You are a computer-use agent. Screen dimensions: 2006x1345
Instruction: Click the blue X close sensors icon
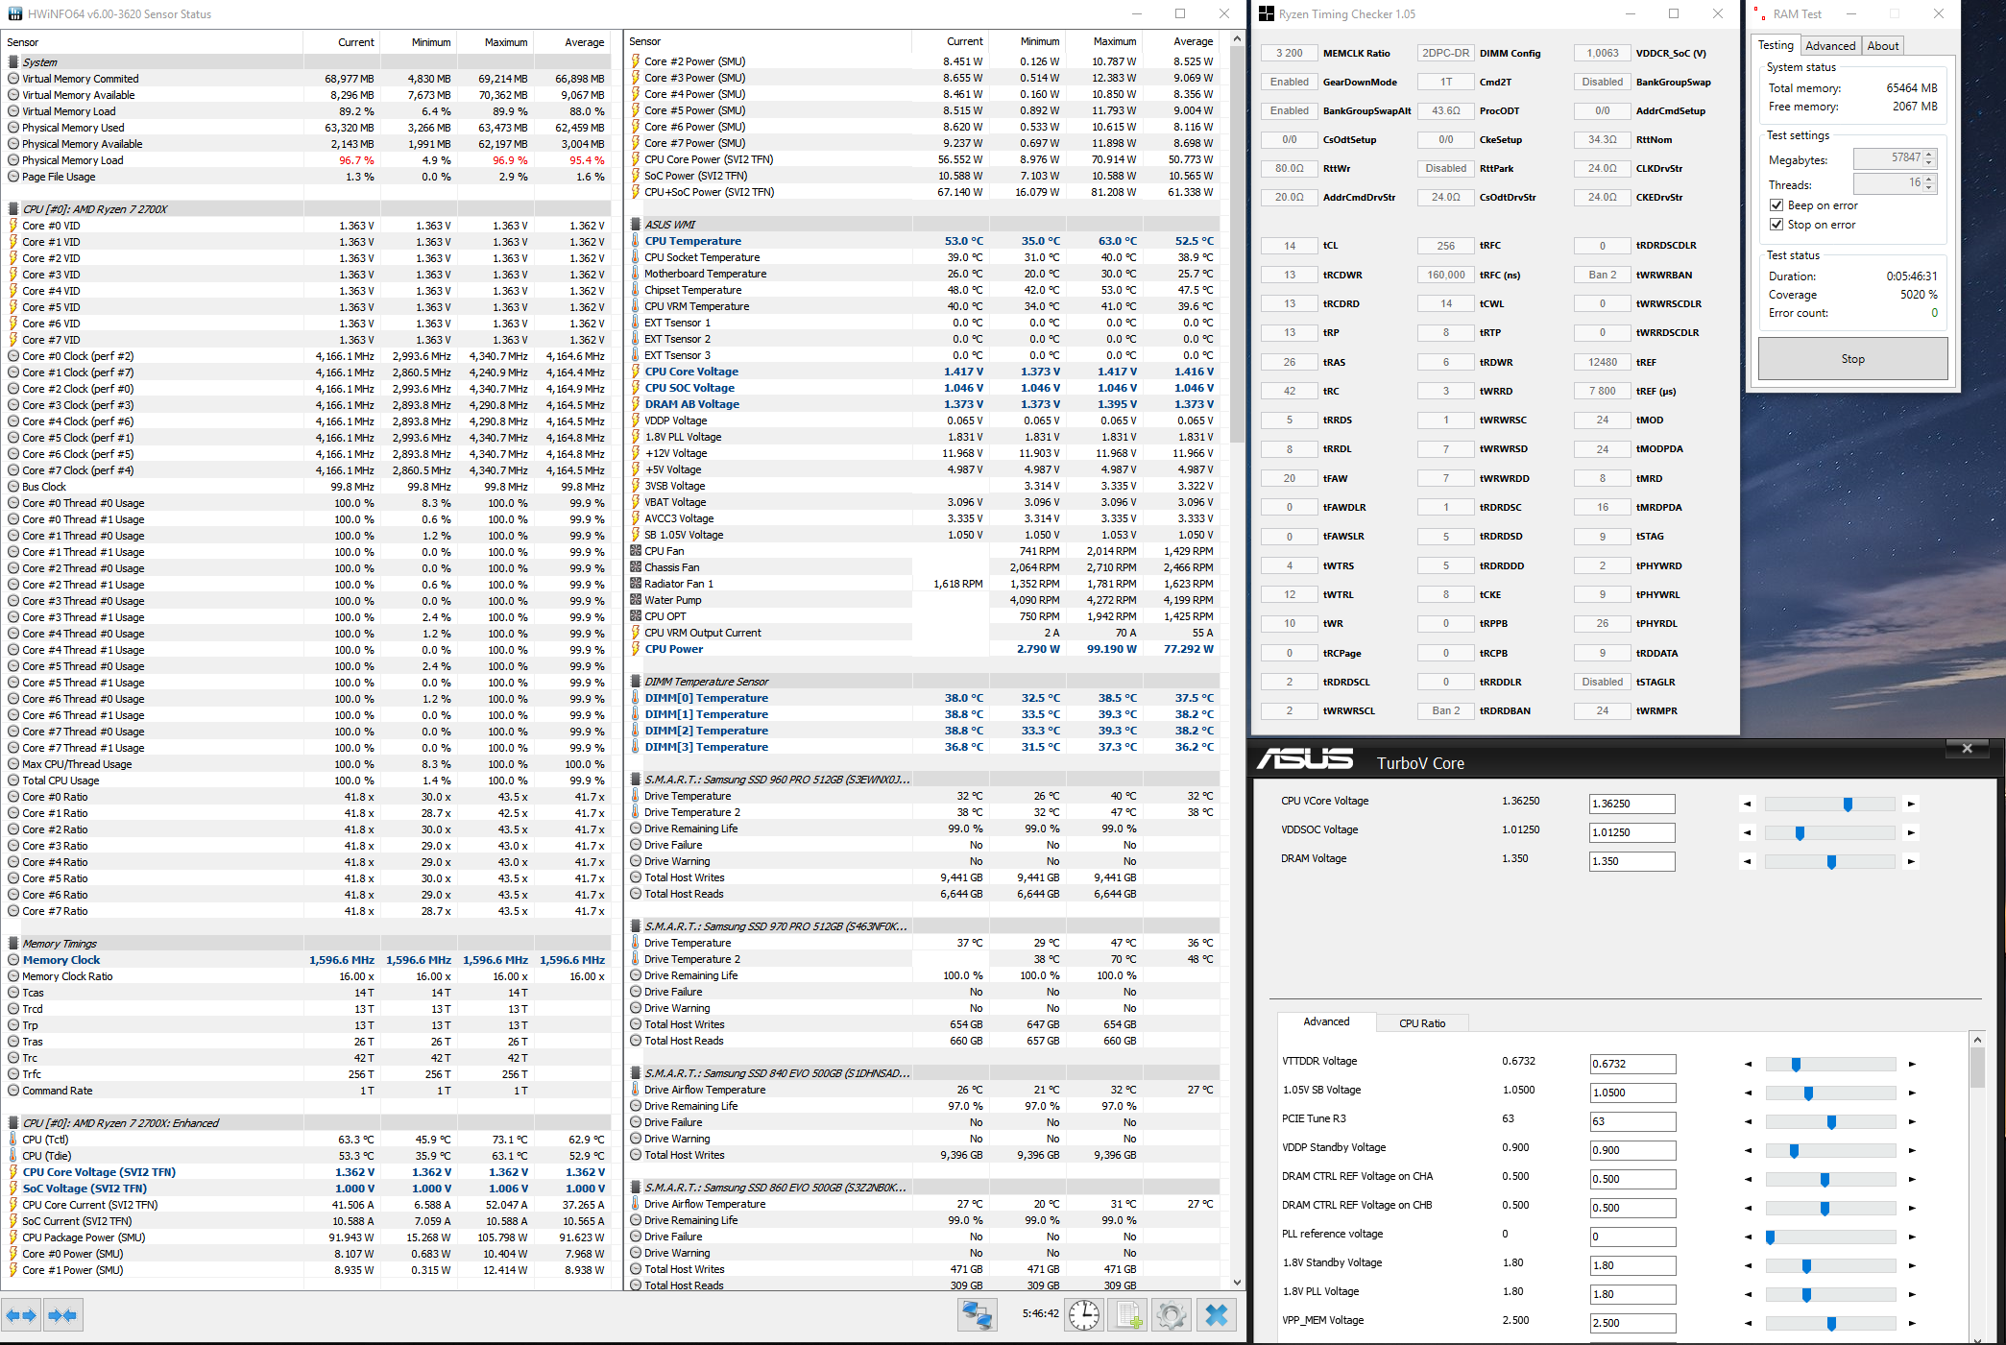tap(1216, 1314)
